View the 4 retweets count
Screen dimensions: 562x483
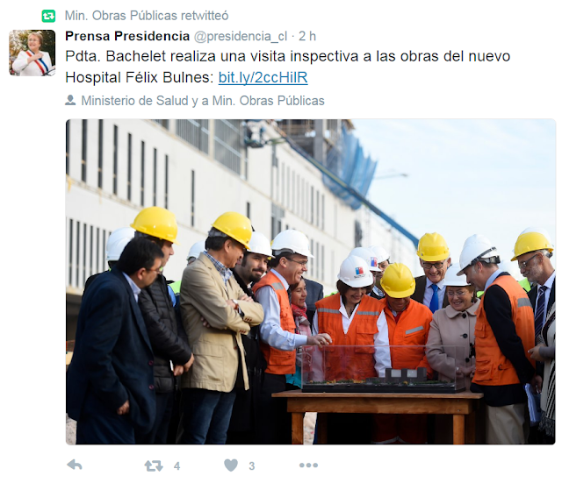(177, 465)
